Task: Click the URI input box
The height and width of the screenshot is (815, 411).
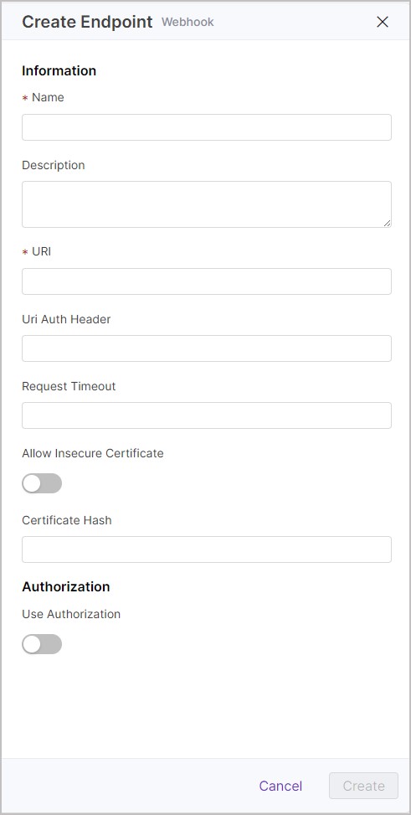Action: coord(206,281)
